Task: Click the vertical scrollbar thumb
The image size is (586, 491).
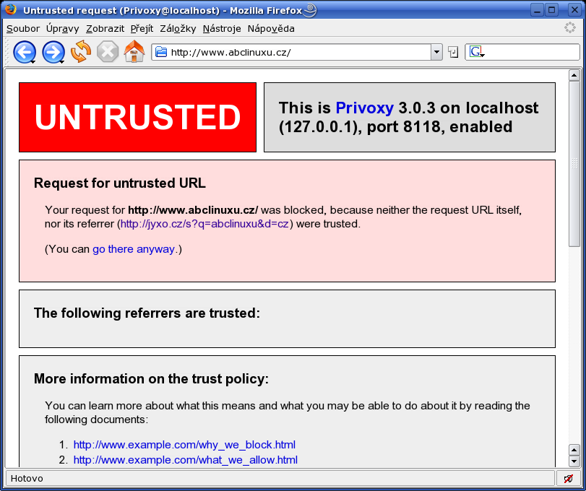Action: (574, 164)
